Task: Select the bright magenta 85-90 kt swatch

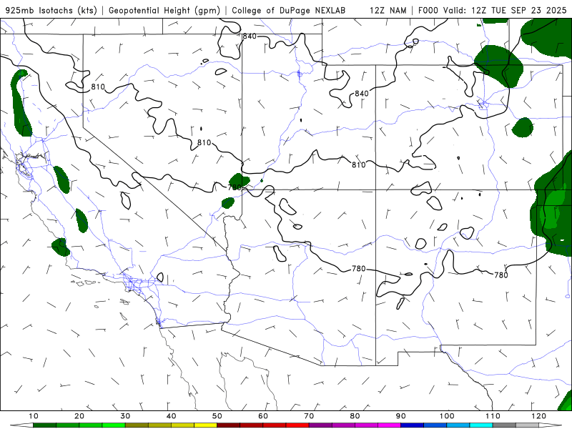Action: 389,425
